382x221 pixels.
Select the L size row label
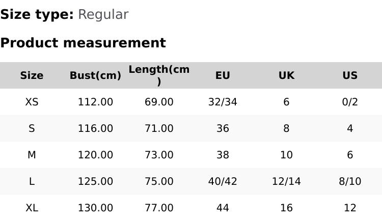tap(32, 181)
